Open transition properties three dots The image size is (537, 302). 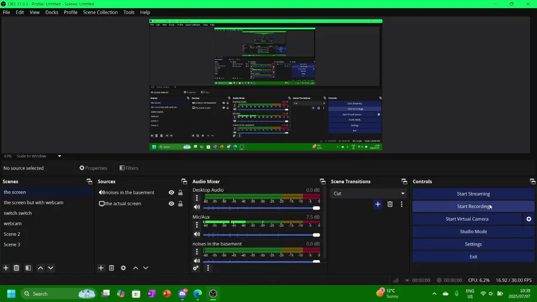click(x=402, y=204)
